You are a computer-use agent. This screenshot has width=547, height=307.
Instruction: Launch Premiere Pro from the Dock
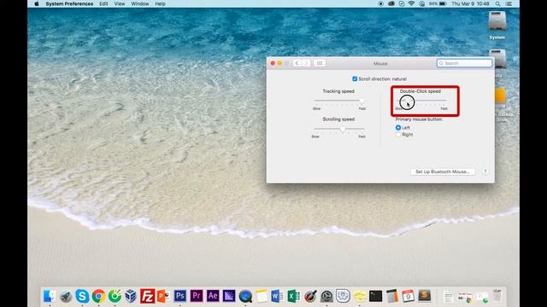tap(197, 296)
